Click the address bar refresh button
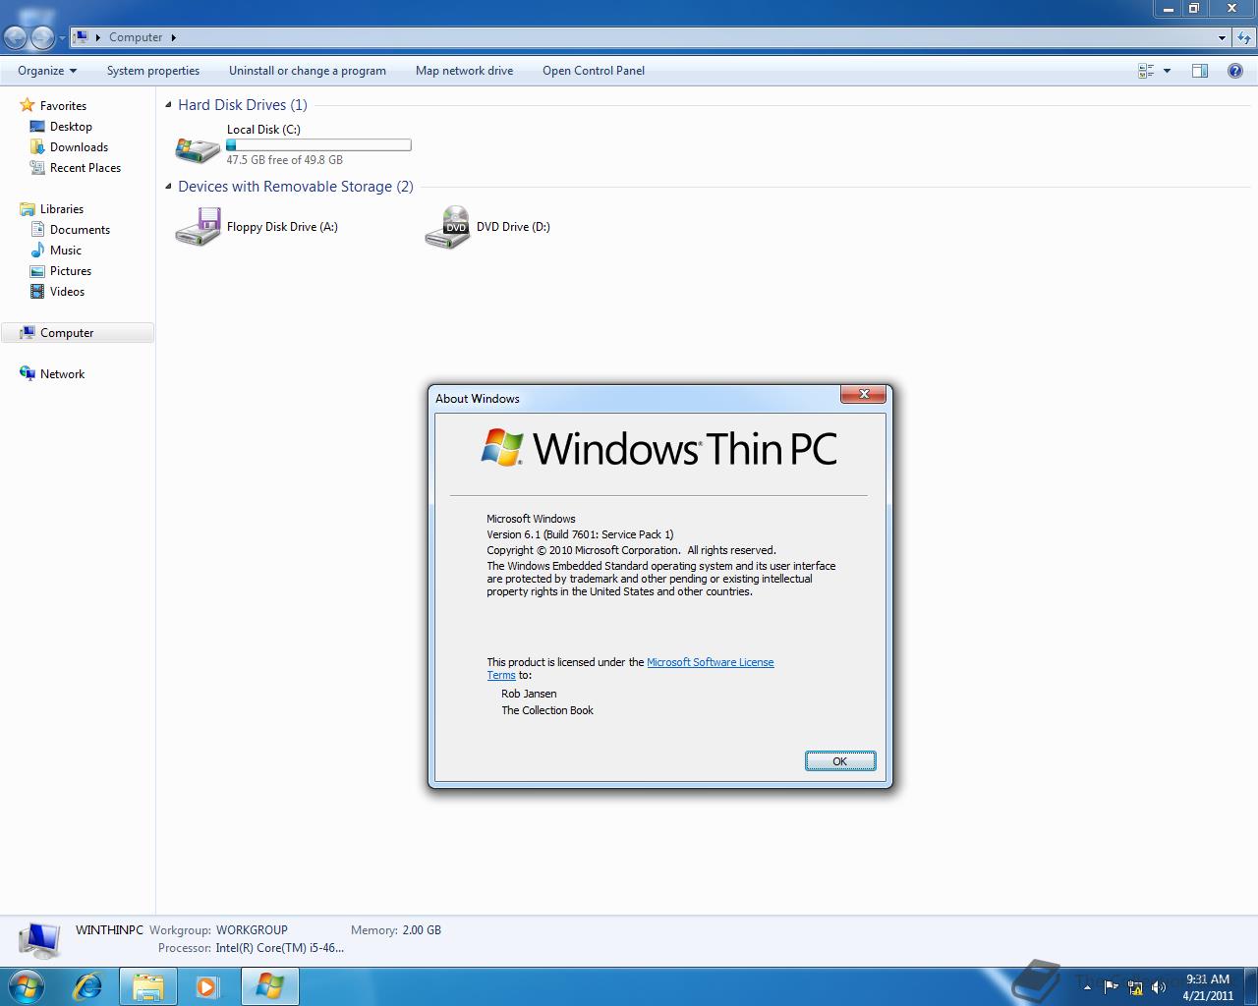The image size is (1258, 1006). click(1244, 38)
